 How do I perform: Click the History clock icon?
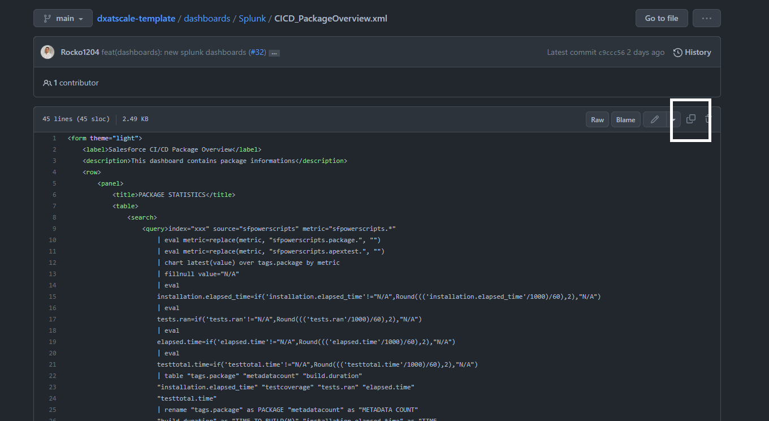[x=677, y=52]
